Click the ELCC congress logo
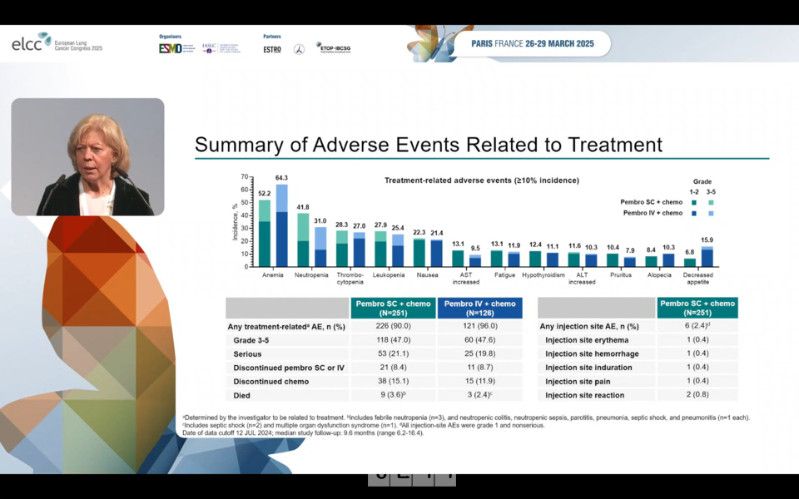 click(57, 43)
